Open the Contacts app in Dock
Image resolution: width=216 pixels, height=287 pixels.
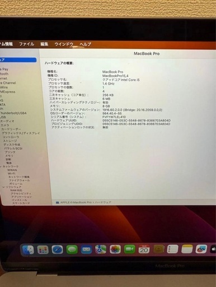[x=159, y=249]
